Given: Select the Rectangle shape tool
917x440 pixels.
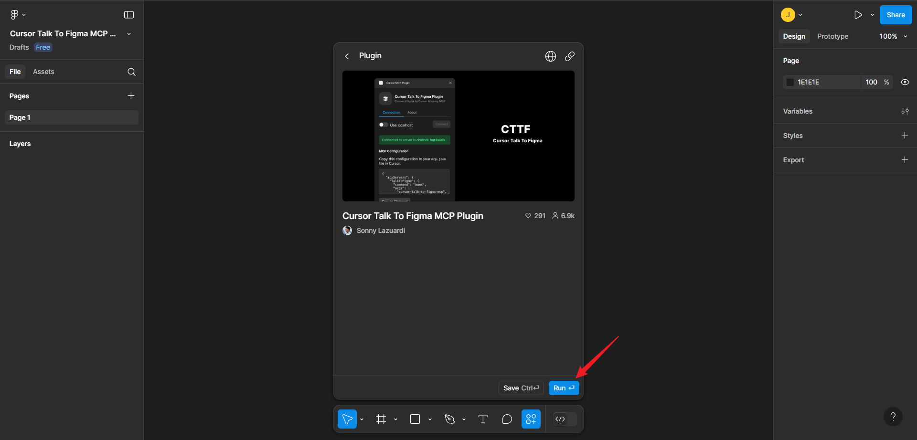Looking at the screenshot, I should [415, 419].
